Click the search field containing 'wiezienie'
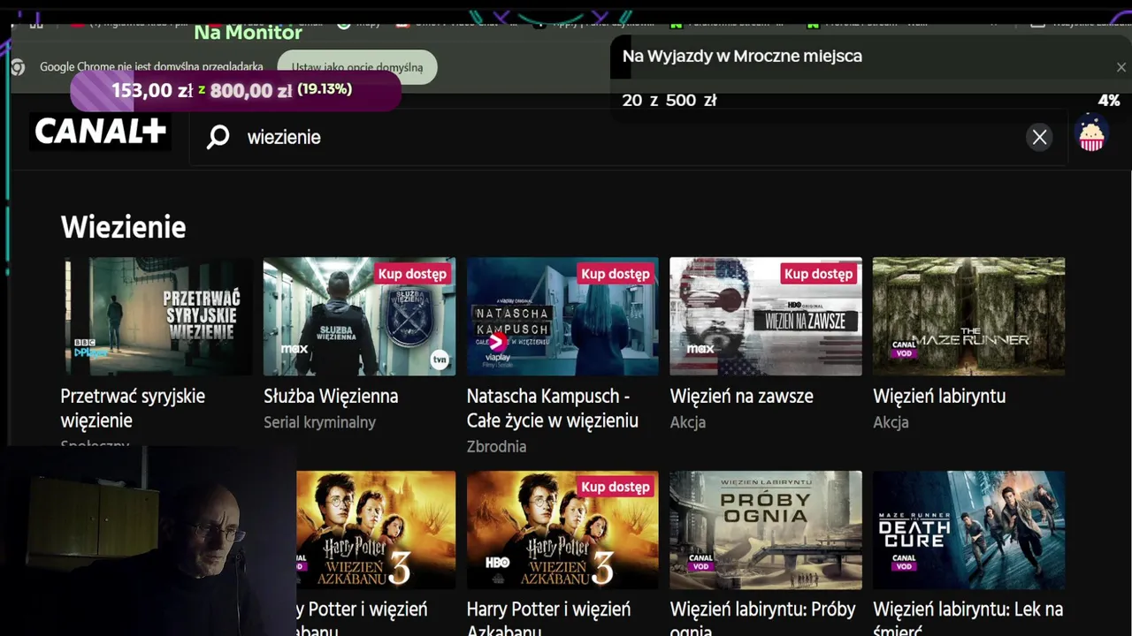The image size is (1132, 636). pos(628,137)
